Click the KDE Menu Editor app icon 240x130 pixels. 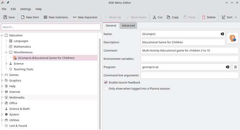coord(3,3)
